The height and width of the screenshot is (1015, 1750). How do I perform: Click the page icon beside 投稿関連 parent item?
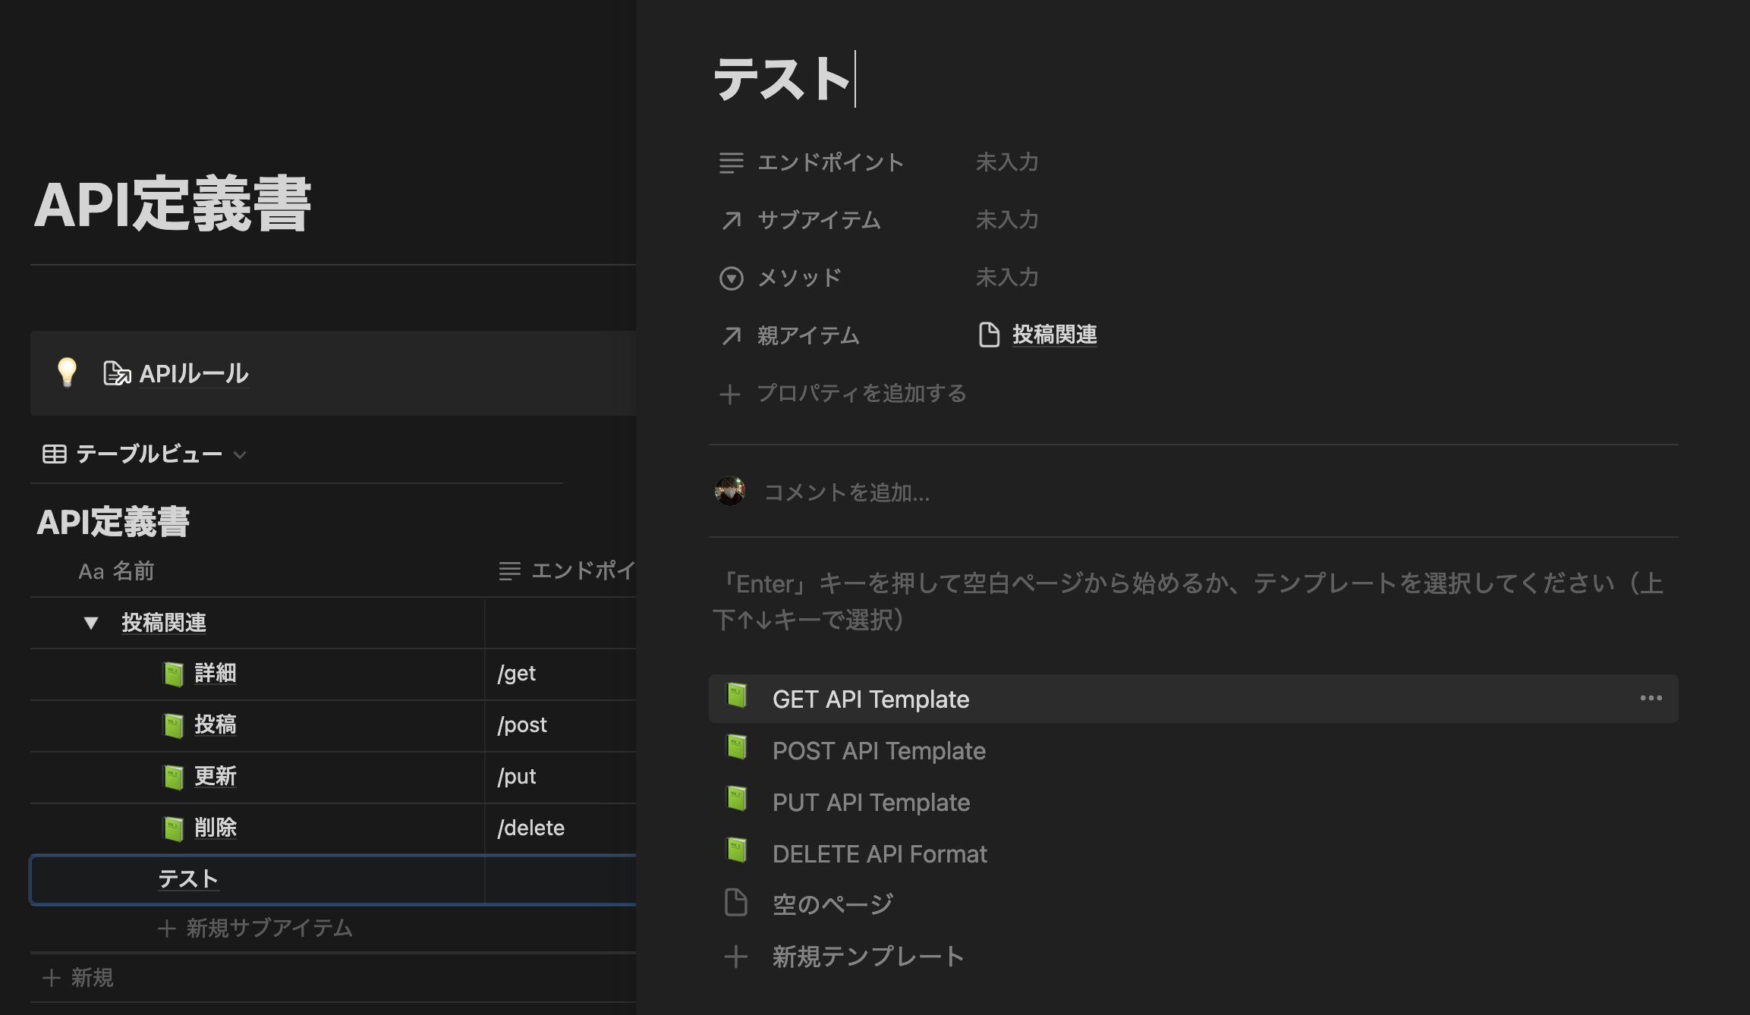click(990, 335)
